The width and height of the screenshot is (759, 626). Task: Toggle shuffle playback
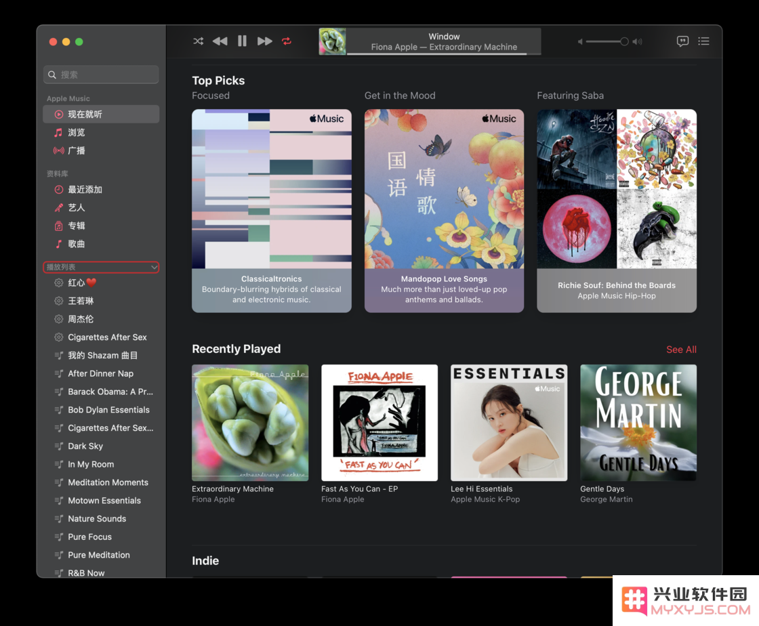coord(199,41)
